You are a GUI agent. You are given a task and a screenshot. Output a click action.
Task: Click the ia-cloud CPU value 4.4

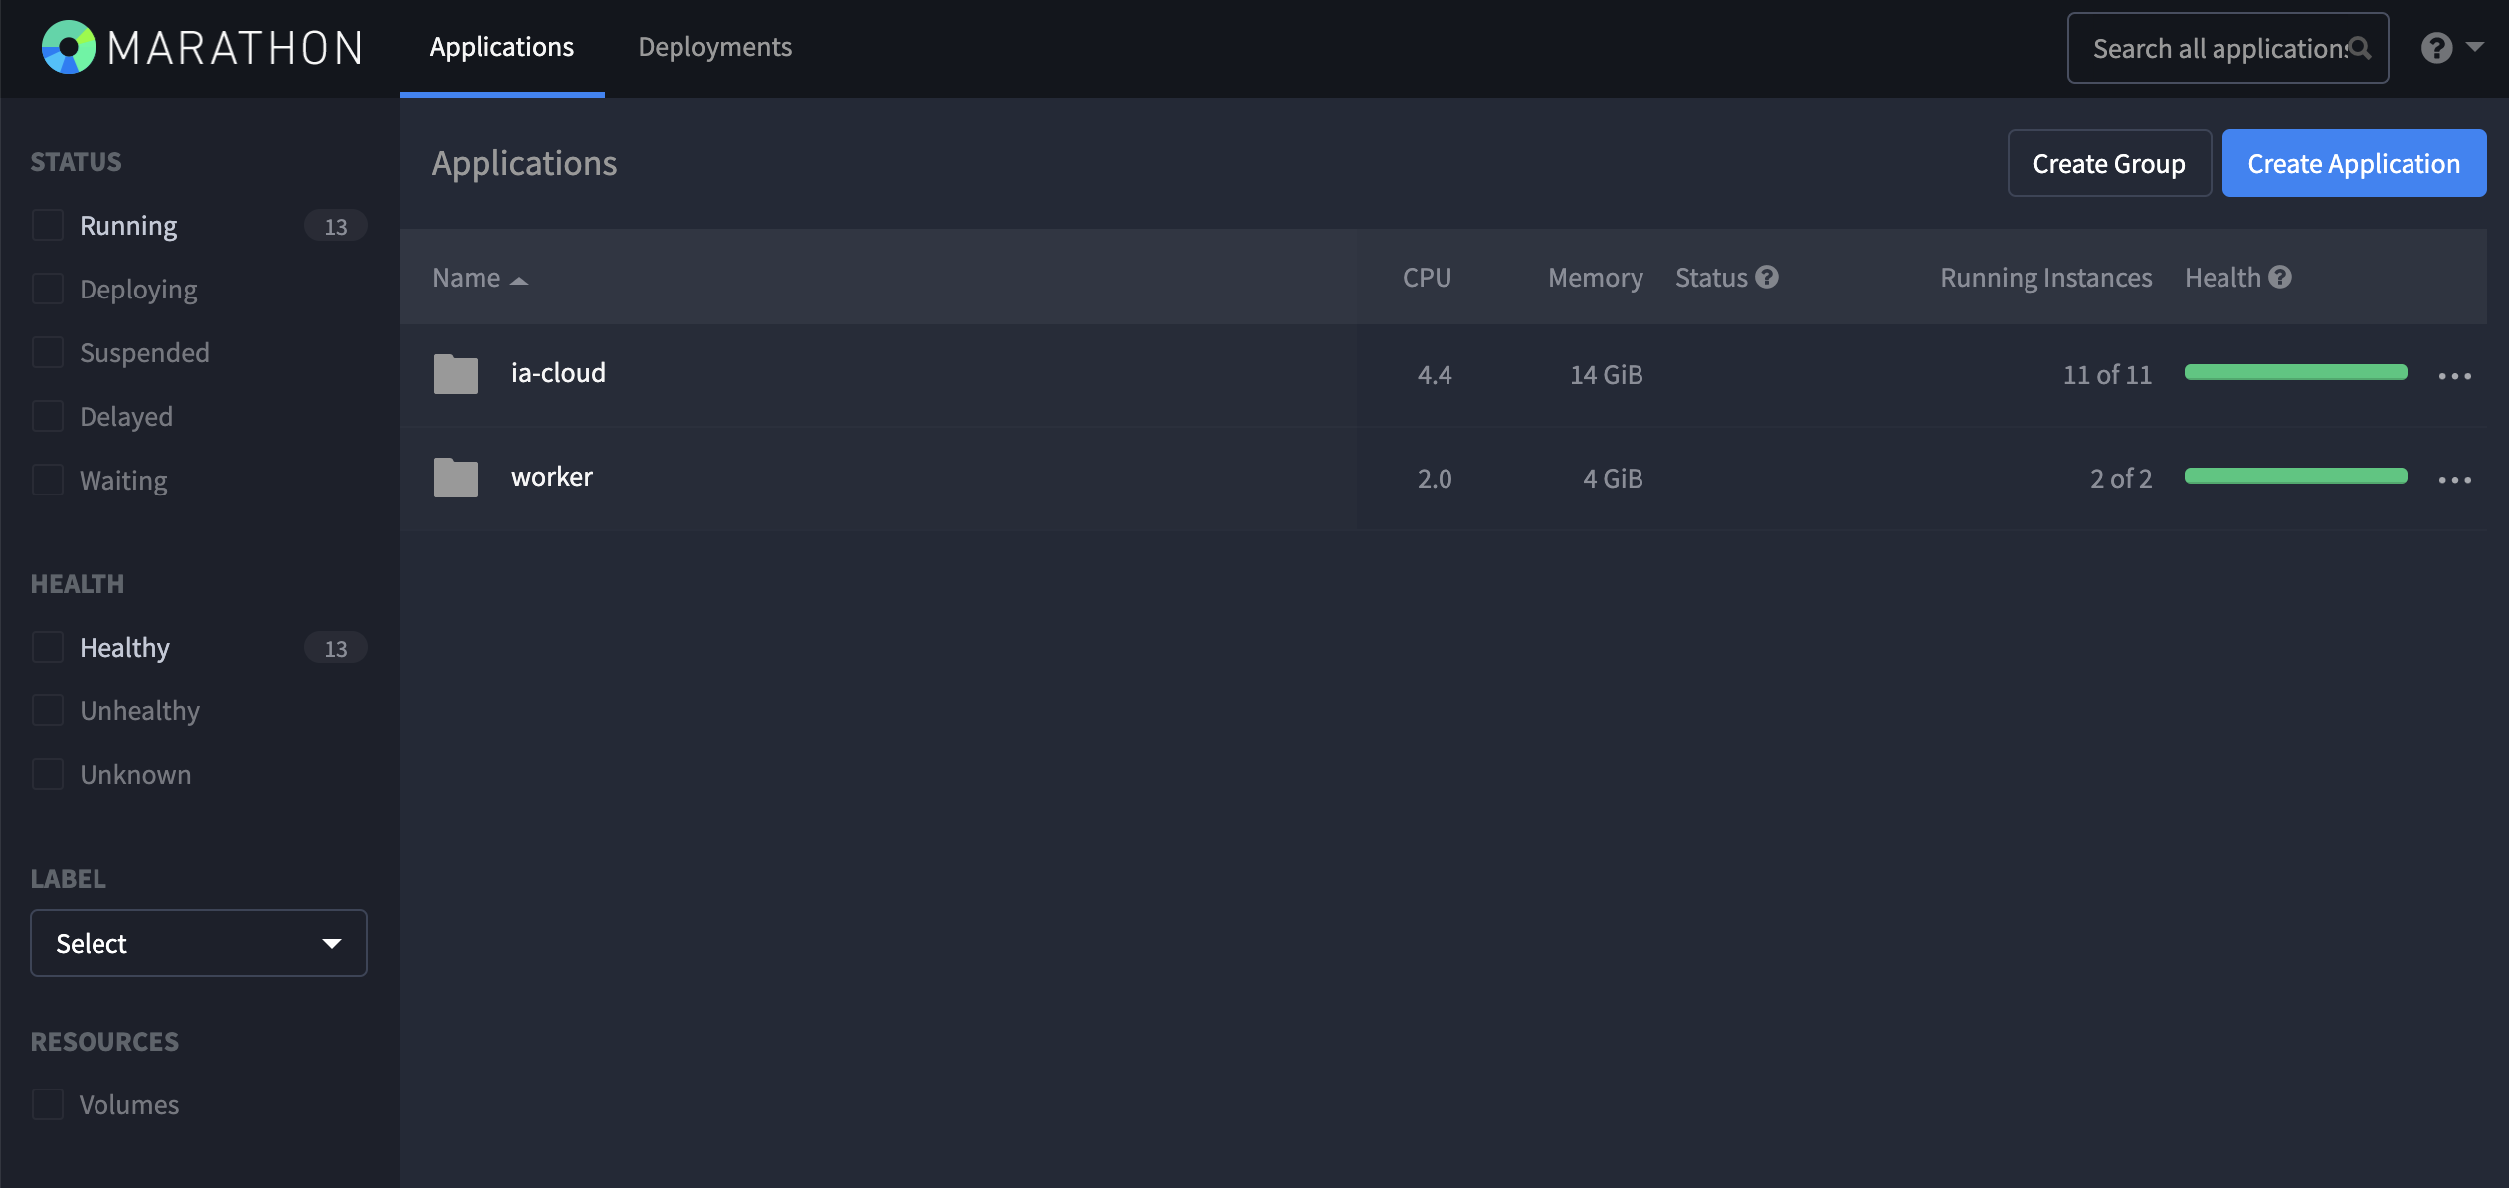point(1435,375)
